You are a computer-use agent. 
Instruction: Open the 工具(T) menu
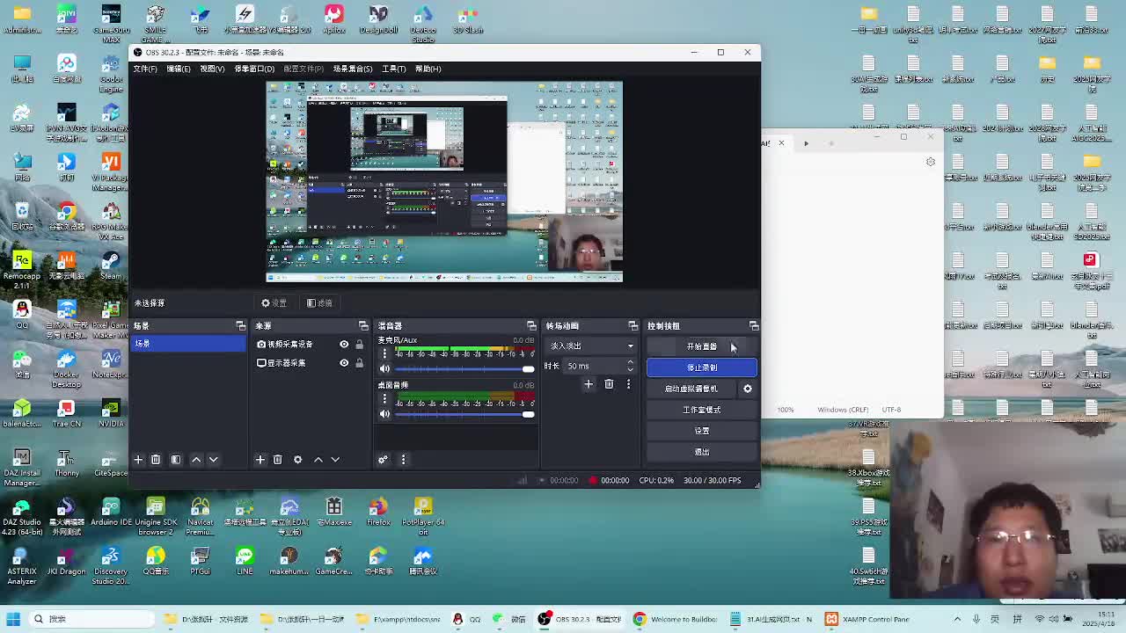pos(393,69)
